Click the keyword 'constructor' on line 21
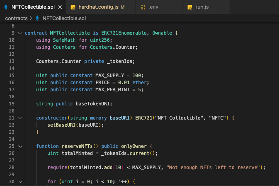Image resolution: width=279 pixels, height=186 pixels. [x=51, y=118]
